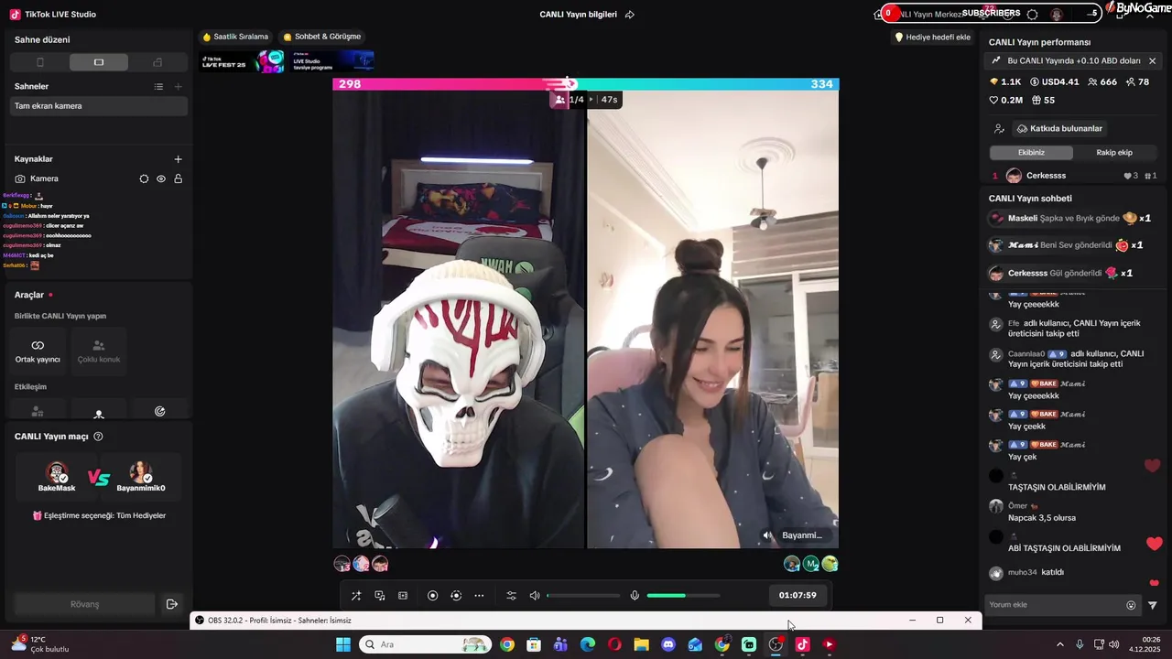
Task: Click Hediye hedefi ekle button
Action: (x=932, y=38)
